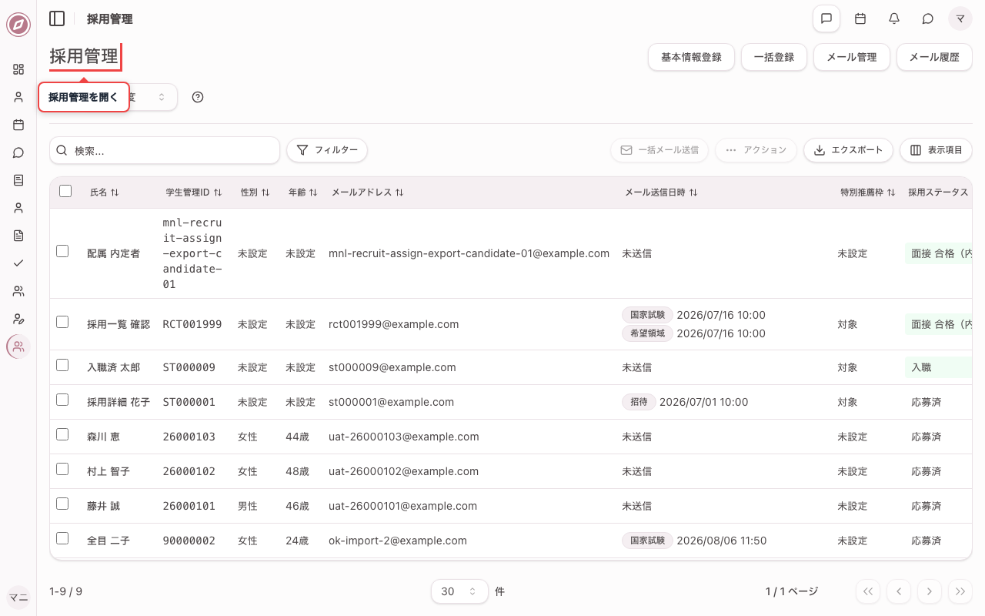Click the 一括登録 button
The image size is (985, 616).
(x=773, y=57)
